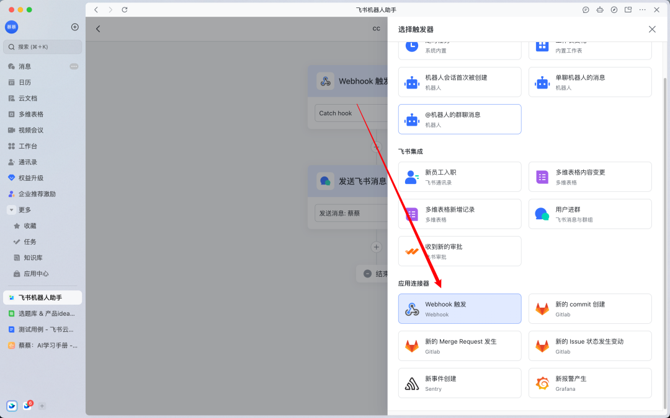Viewport: 670px width, 418px height.
Task: Select 机器人会话首次被创建 trigger
Action: [460, 82]
